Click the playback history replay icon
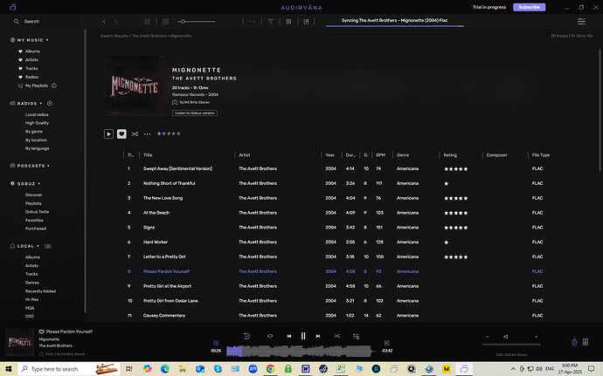Viewport: 603px width, 376px height. 246,336
